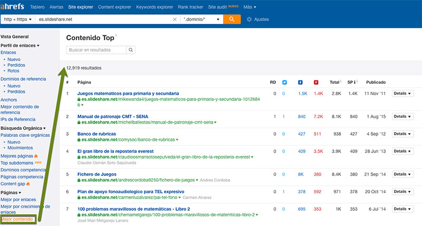Sort by RD column header
The image size is (422, 226).
click(273, 82)
